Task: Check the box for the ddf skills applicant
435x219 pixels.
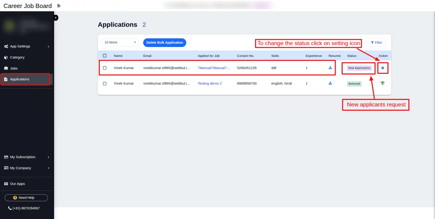Action: point(105,68)
